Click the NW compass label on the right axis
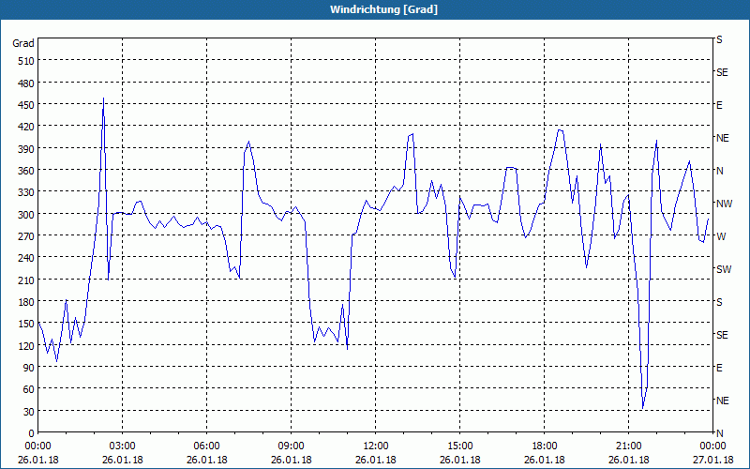The height and width of the screenshot is (469, 750). click(724, 204)
